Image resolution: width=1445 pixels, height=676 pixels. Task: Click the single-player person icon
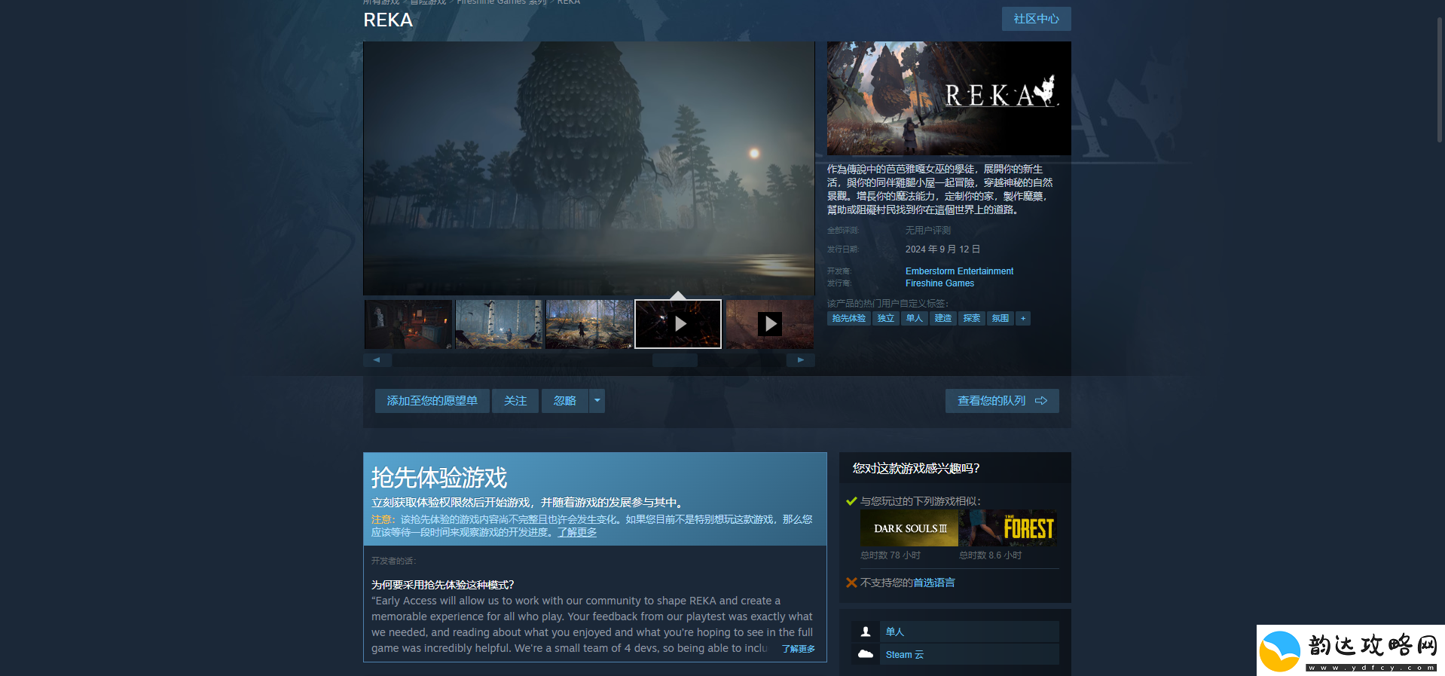point(866,632)
